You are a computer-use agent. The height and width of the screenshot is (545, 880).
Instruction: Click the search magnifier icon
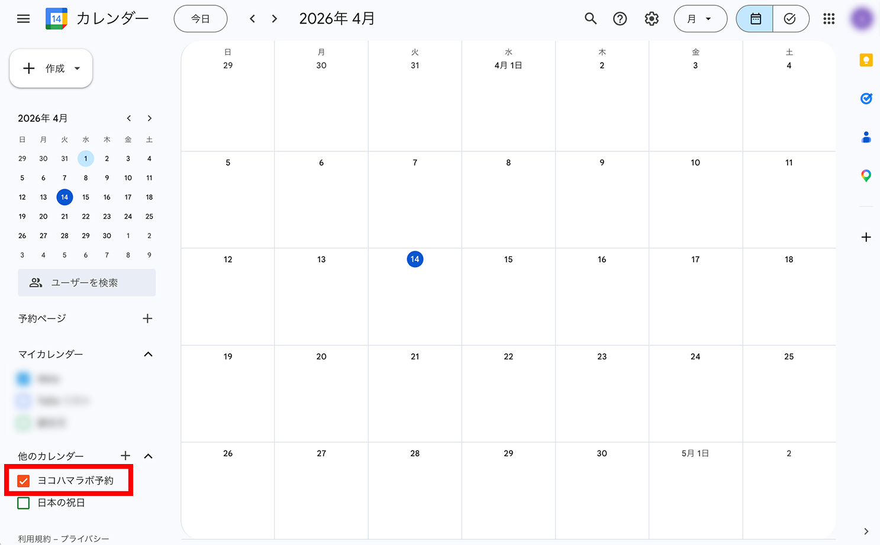point(590,19)
